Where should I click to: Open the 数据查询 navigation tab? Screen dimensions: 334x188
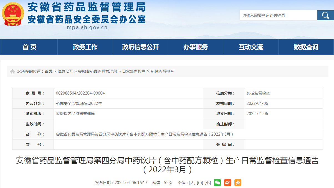click(x=306, y=47)
